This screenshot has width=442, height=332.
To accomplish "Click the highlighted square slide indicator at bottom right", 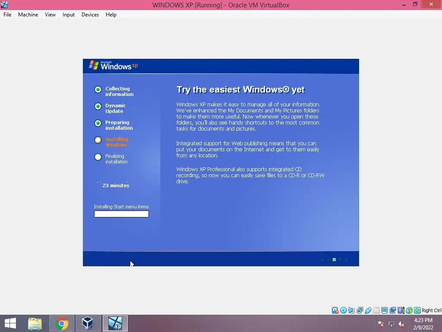I will (335, 259).
